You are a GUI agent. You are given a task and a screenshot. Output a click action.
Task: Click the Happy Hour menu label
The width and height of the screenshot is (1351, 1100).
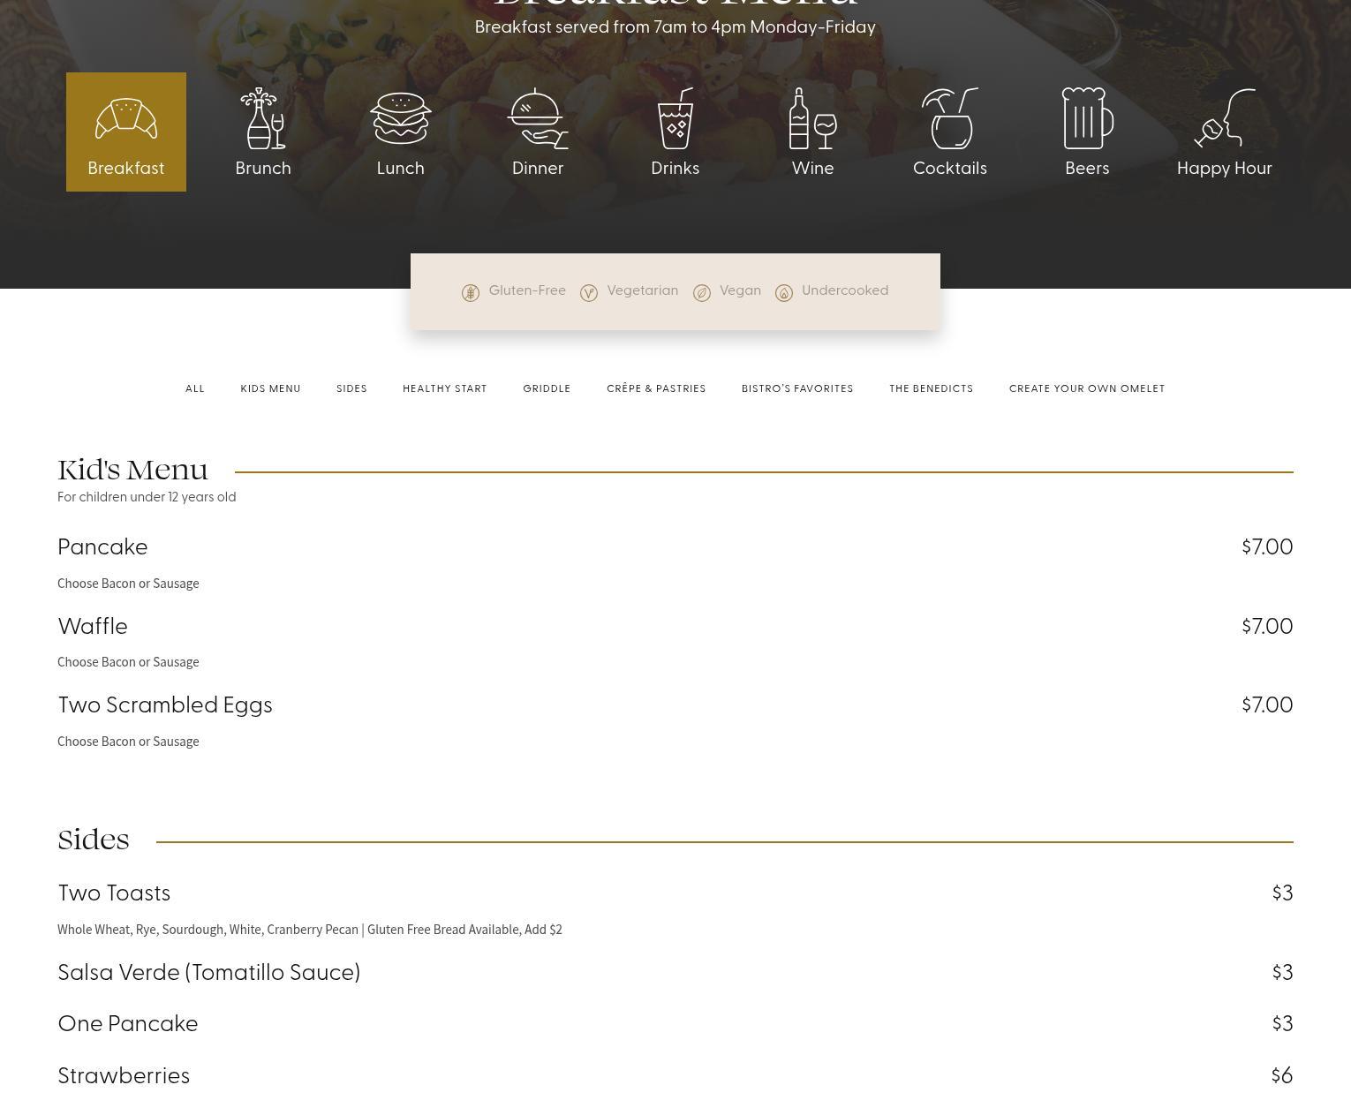[1225, 169]
